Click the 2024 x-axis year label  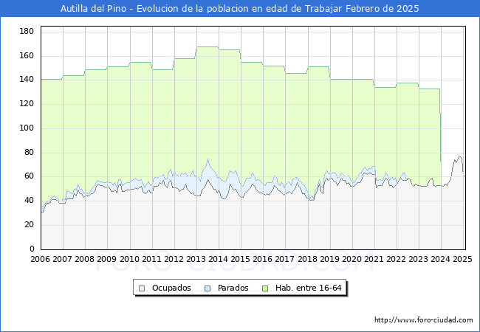441,259
